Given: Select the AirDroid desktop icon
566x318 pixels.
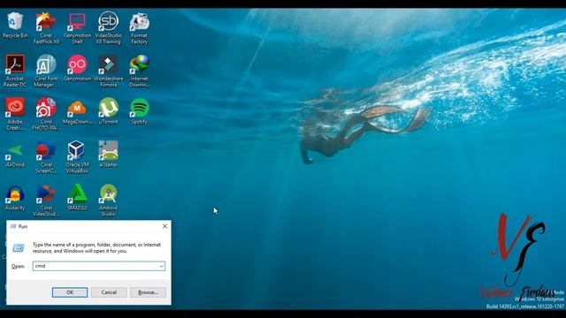Looking at the screenshot, I should (15, 155).
